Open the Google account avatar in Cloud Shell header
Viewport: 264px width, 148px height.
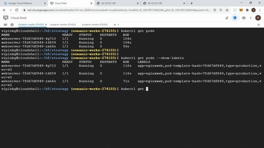click(258, 18)
